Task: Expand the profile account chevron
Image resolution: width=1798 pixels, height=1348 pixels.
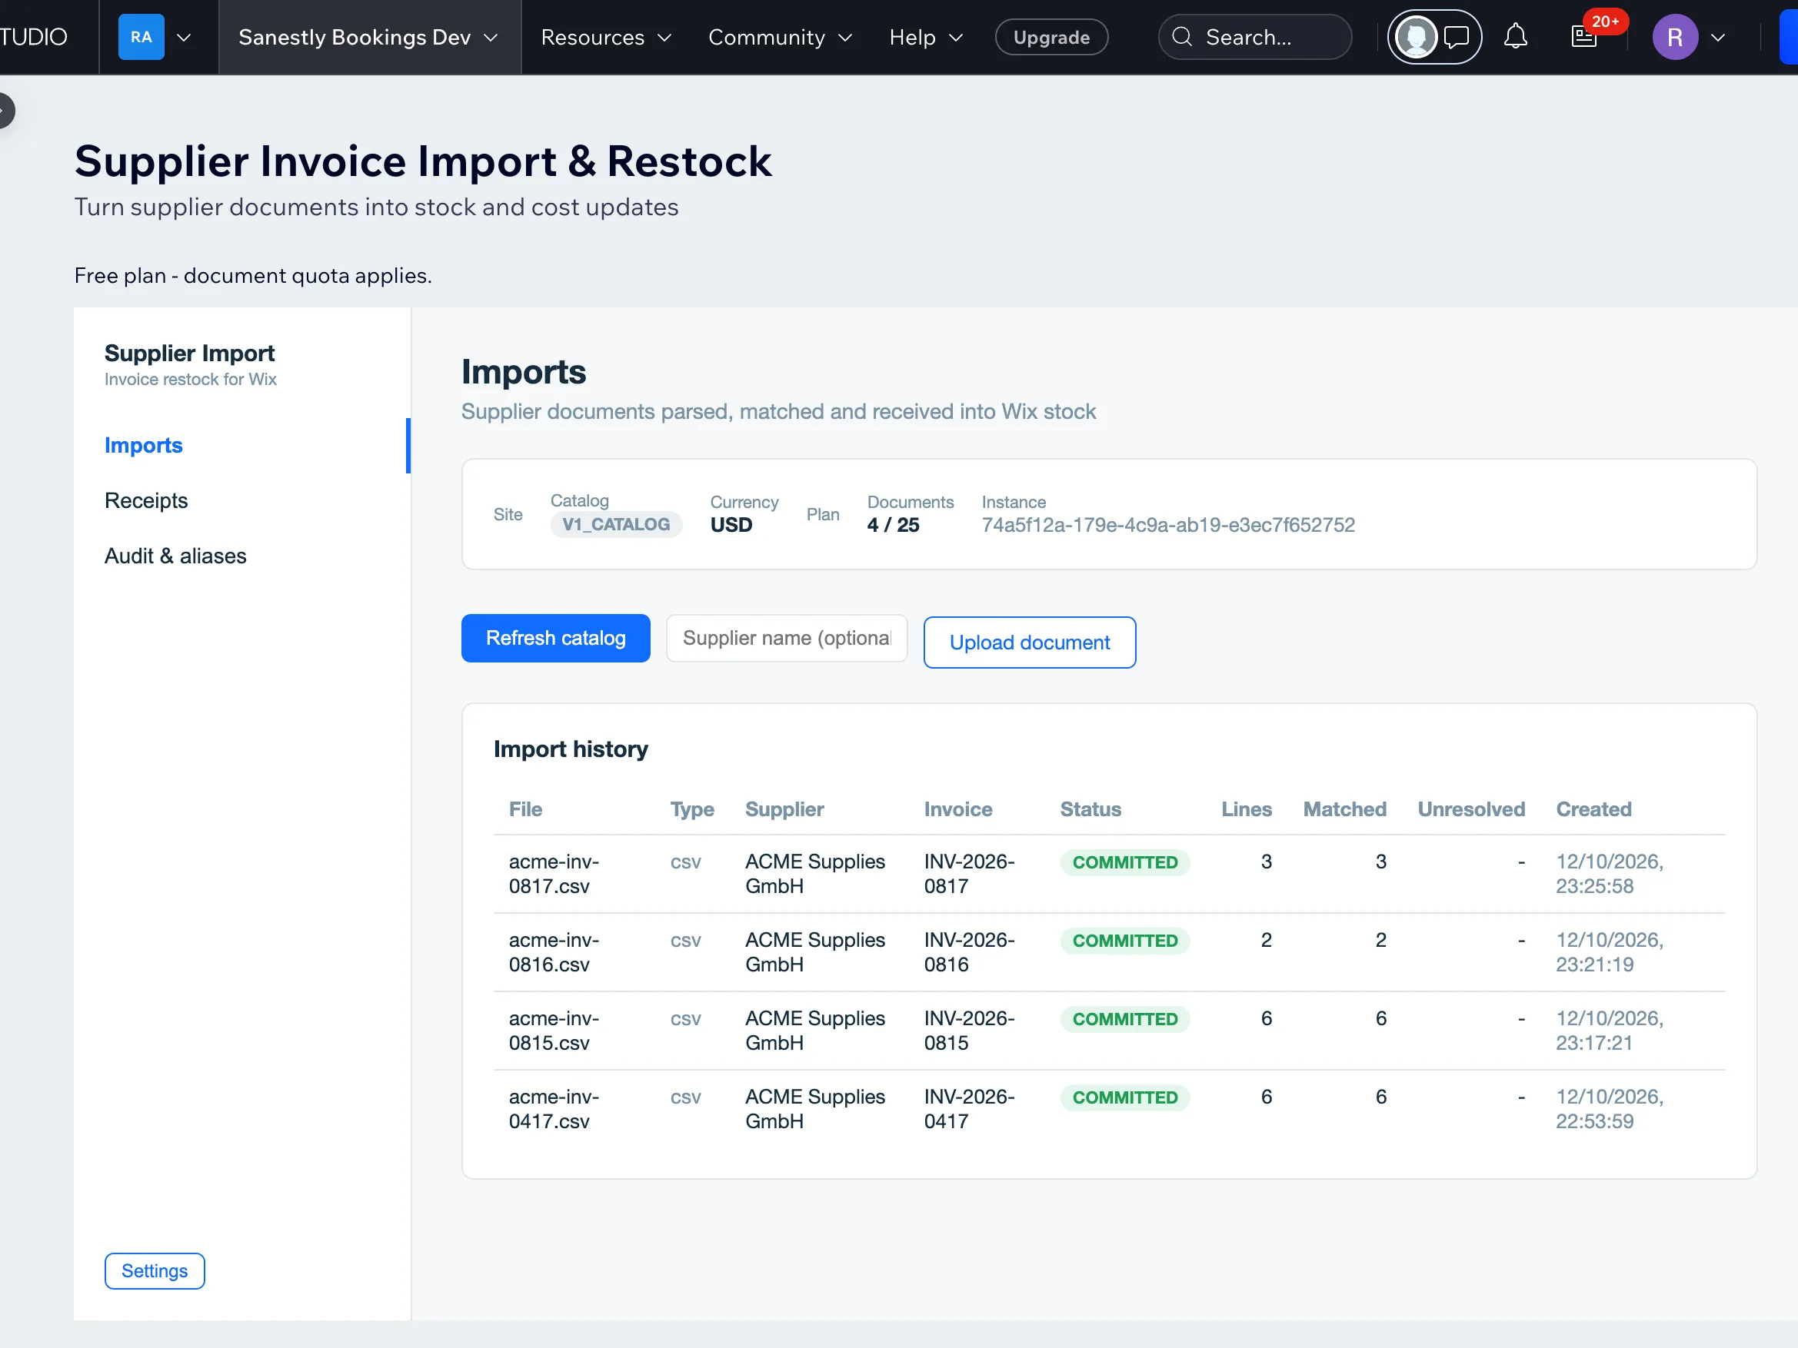Action: (x=1717, y=38)
